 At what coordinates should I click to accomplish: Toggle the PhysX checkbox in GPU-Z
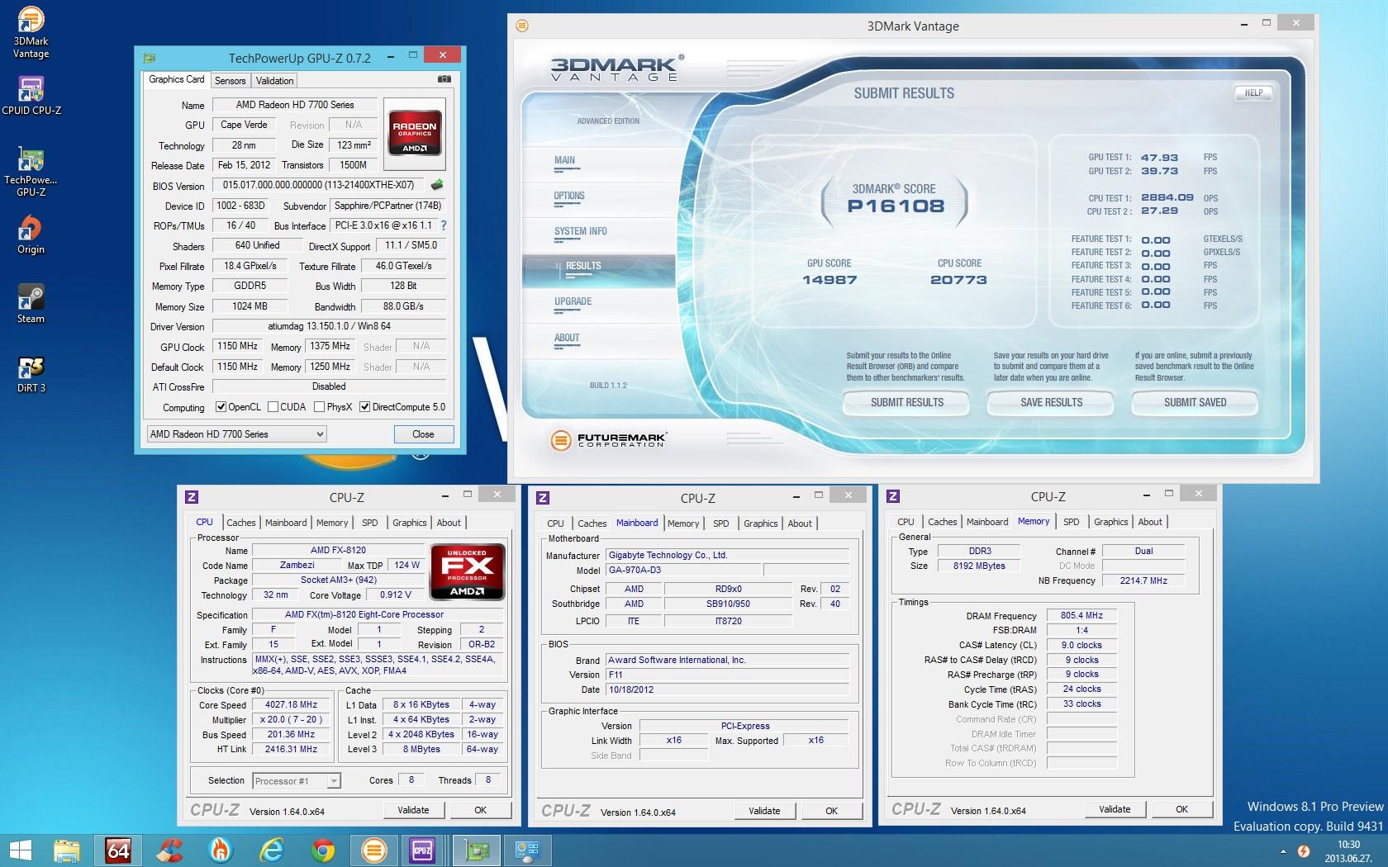tap(319, 407)
